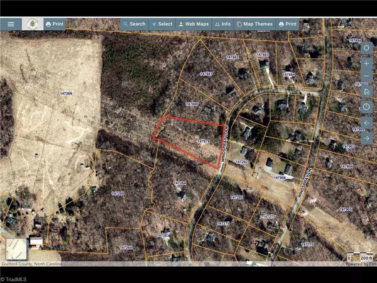Click parcel label 147283

[x=163, y=236]
